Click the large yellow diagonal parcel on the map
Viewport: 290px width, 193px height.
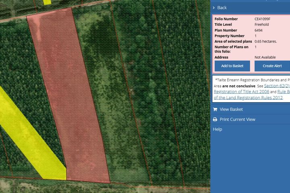coord(28,133)
